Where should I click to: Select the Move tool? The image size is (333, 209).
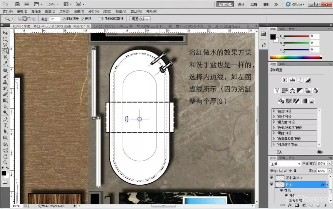(x=5, y=33)
